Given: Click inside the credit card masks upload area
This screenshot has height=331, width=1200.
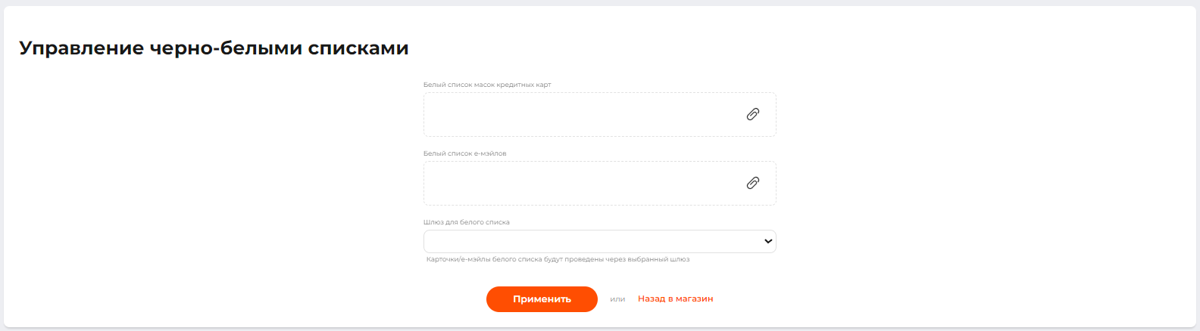Looking at the screenshot, I should (x=576, y=115).
